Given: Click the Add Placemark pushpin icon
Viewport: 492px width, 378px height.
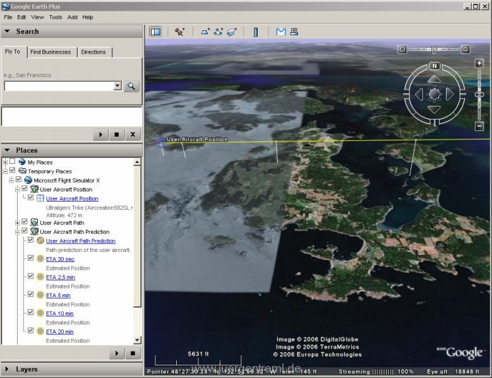Looking at the screenshot, I should pyautogui.click(x=180, y=31).
